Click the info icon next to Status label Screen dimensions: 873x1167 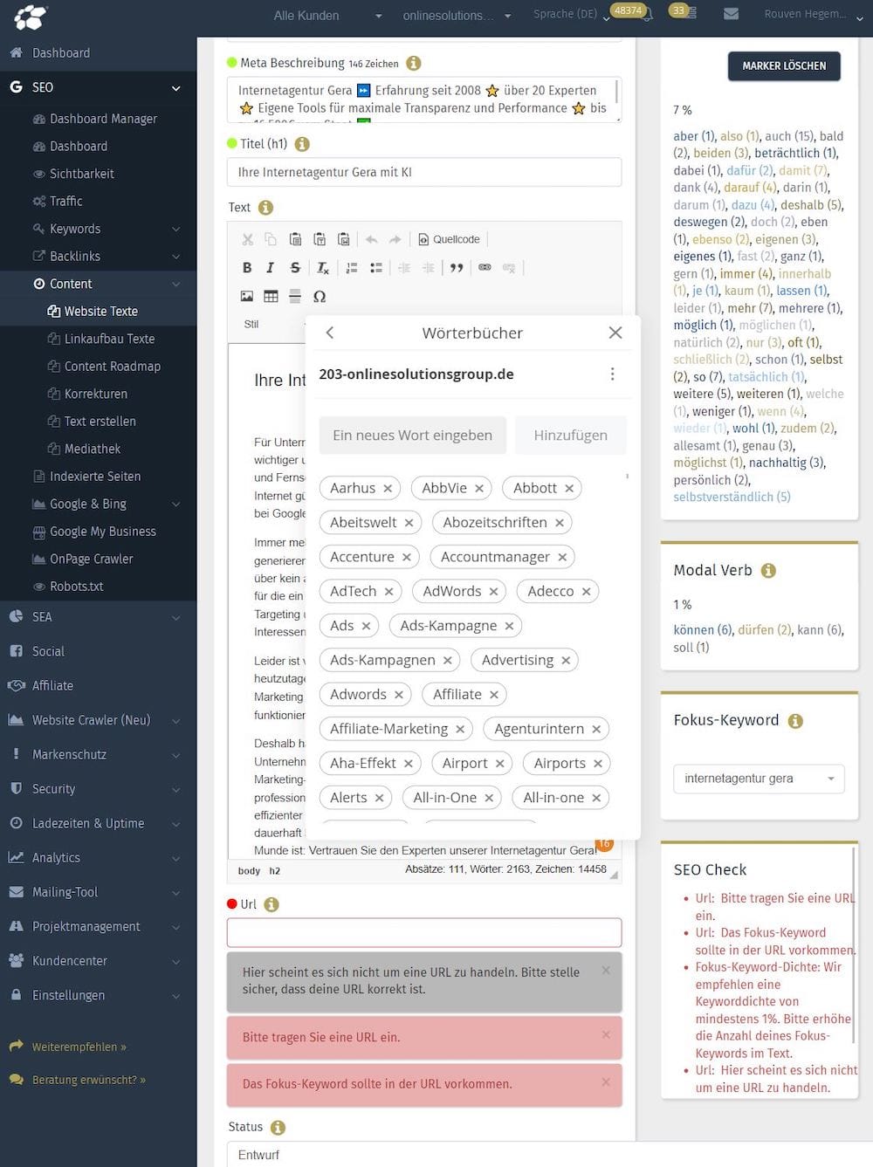tap(278, 1128)
